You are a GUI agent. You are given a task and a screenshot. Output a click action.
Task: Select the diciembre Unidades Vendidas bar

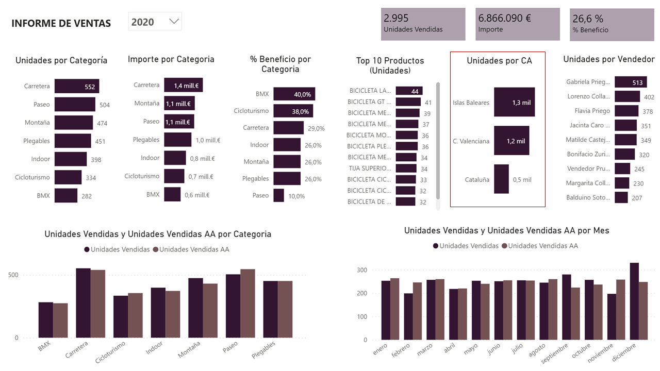pos(633,301)
